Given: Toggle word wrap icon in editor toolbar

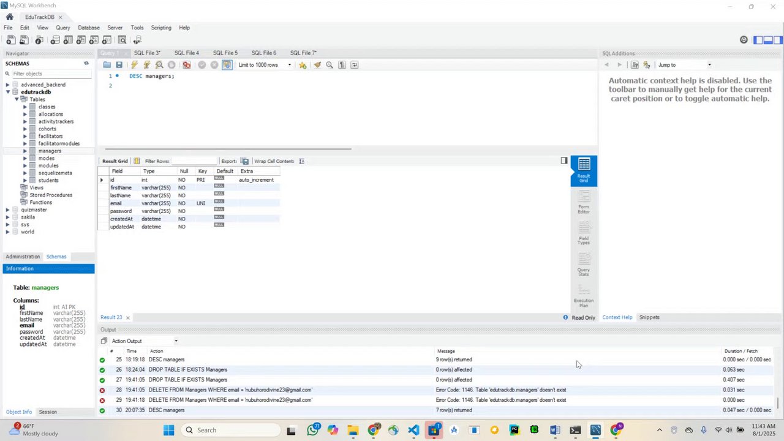Looking at the screenshot, I should click(x=354, y=65).
